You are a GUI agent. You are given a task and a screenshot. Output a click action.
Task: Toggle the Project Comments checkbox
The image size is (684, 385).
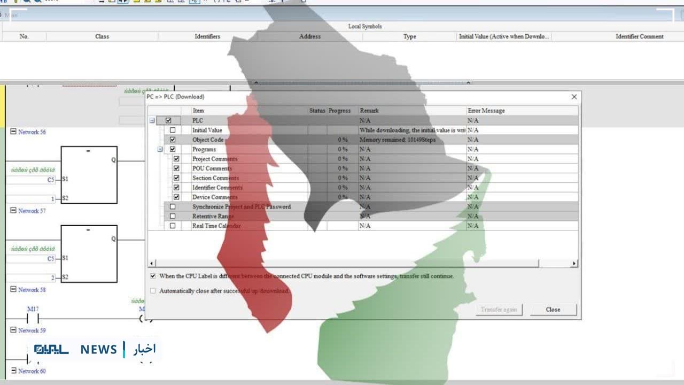[177, 159]
